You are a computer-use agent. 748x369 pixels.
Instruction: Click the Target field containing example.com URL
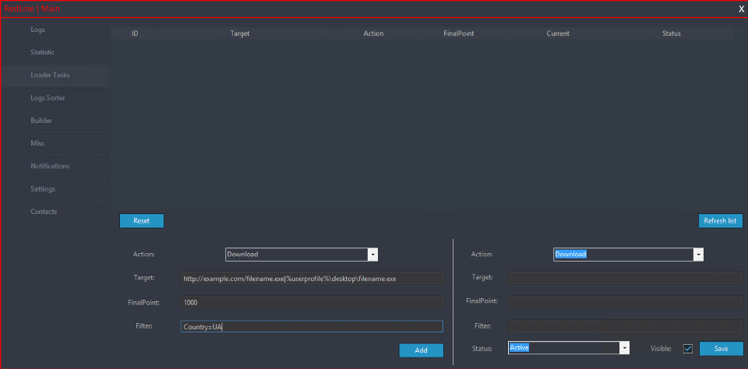coord(312,279)
